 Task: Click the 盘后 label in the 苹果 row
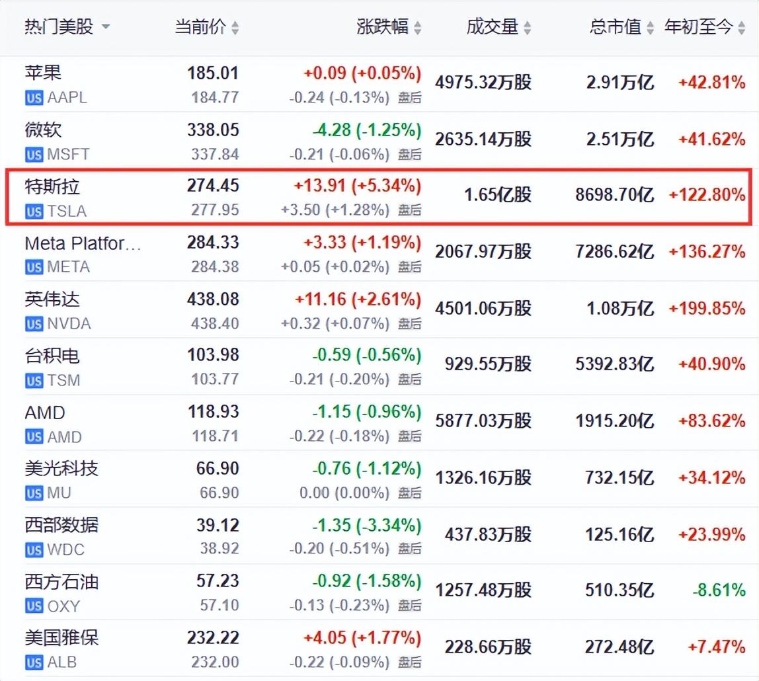[409, 99]
